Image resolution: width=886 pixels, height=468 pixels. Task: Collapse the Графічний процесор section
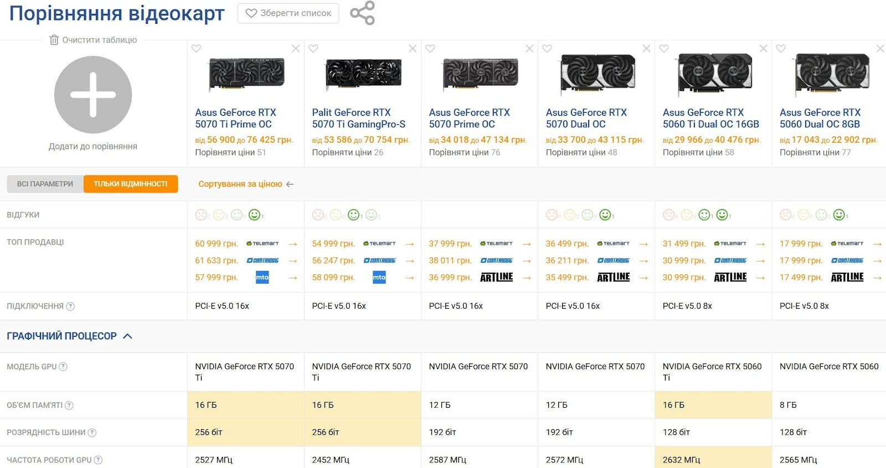click(x=127, y=336)
